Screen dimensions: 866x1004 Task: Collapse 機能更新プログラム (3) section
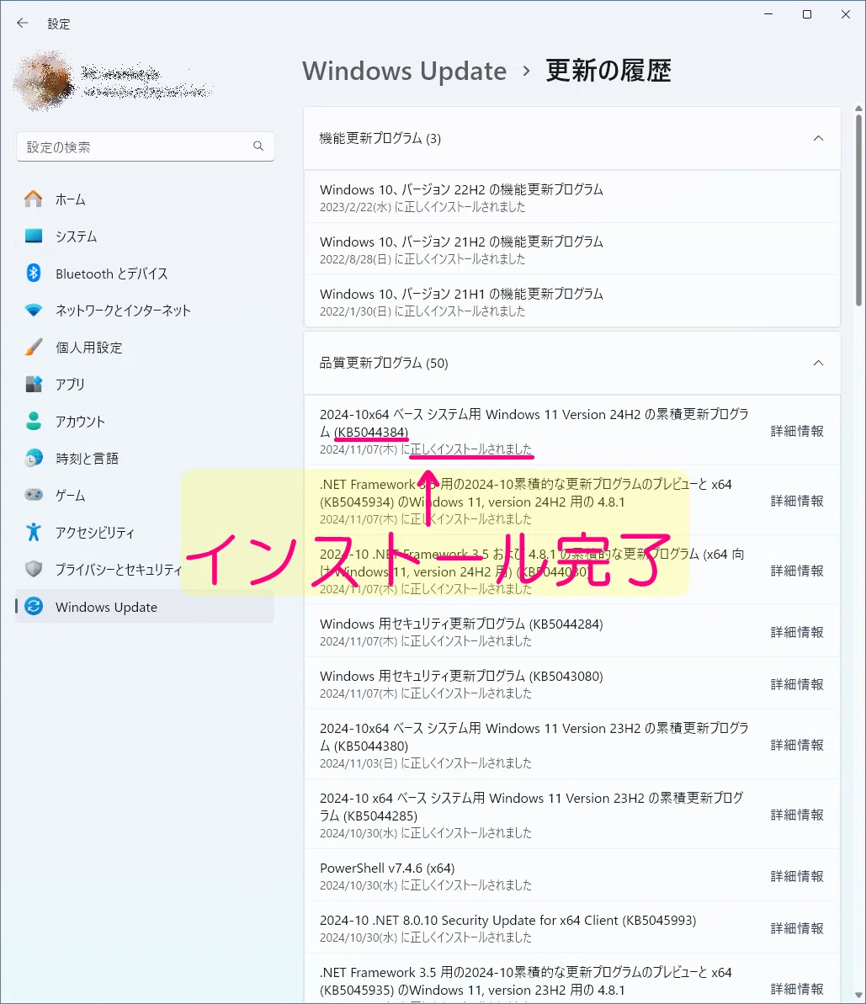tap(818, 138)
